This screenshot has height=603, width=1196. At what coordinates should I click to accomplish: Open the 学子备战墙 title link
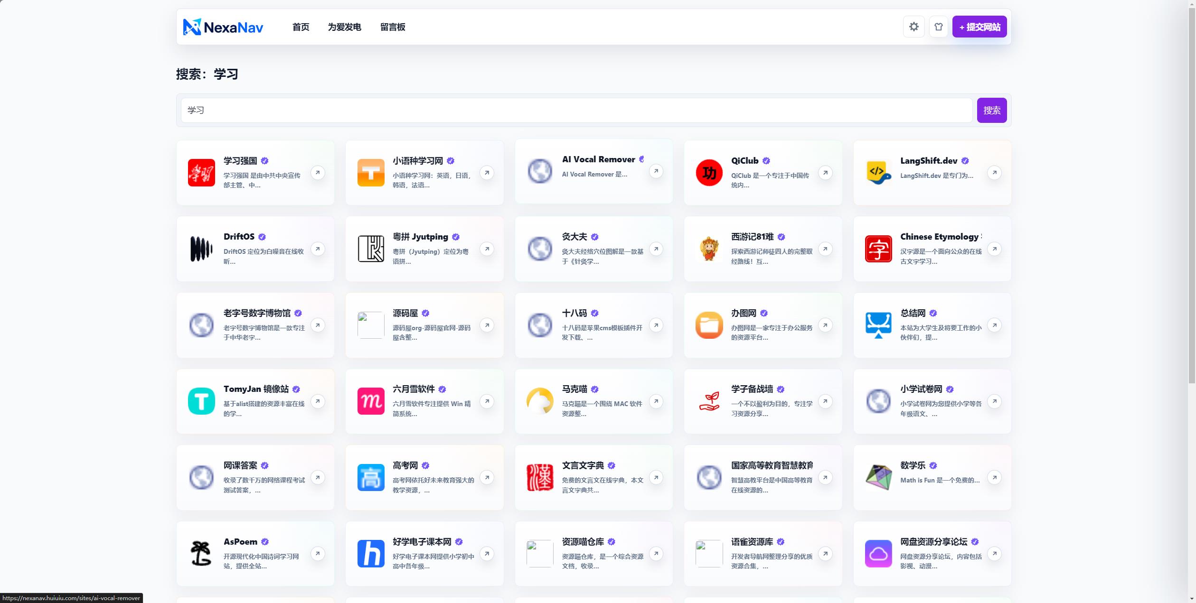pyautogui.click(x=752, y=389)
